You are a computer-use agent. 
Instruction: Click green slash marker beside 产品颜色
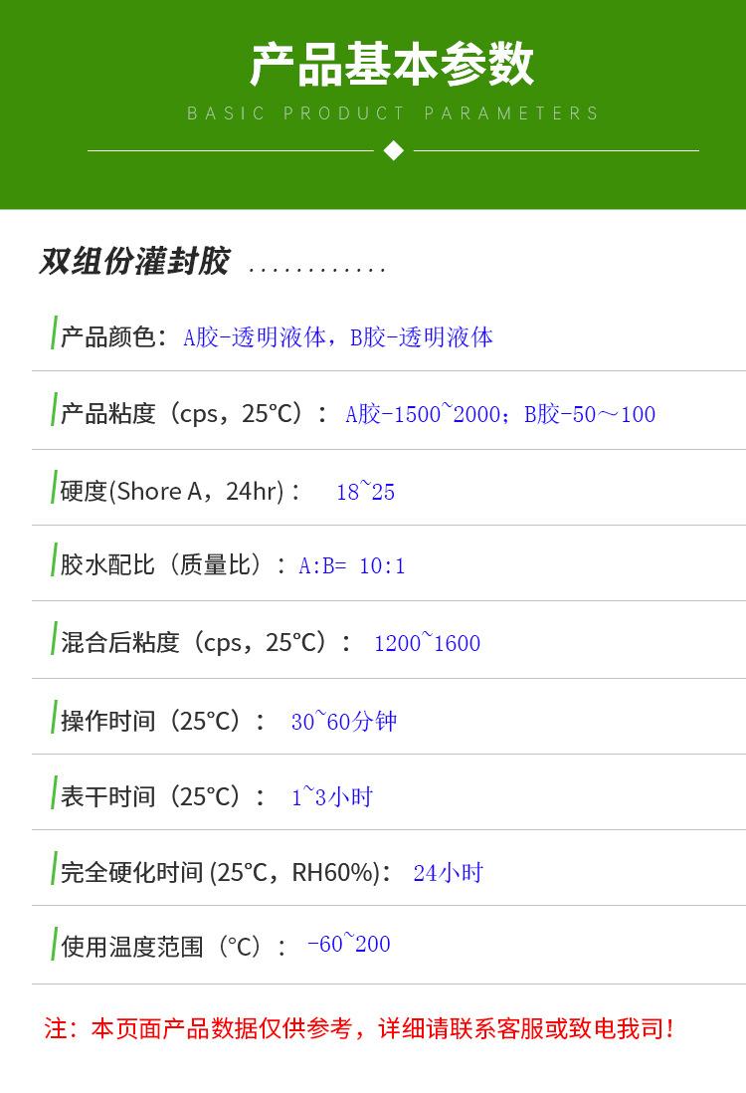[x=54, y=332]
